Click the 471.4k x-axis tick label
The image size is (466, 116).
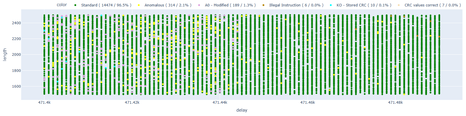point(44,103)
